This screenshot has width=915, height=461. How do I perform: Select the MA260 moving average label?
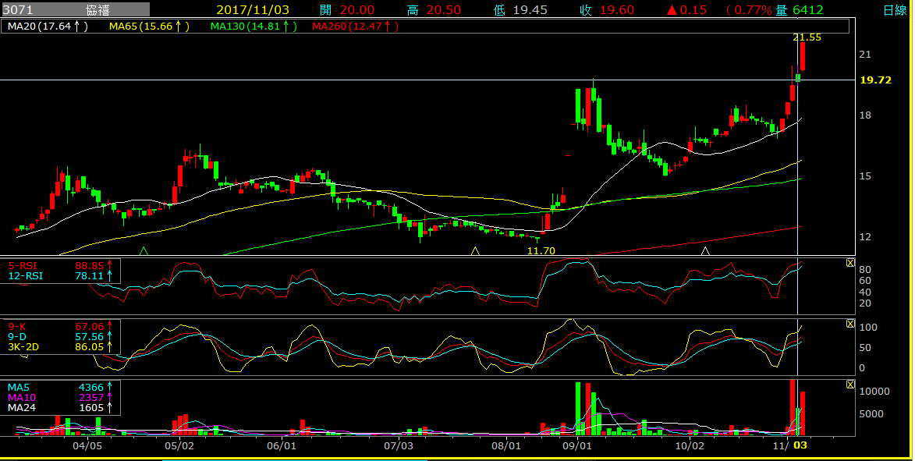(x=356, y=27)
